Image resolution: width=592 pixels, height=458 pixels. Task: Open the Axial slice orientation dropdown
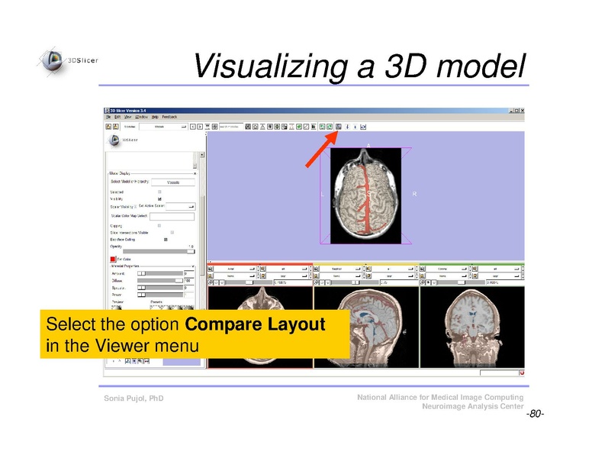click(x=235, y=269)
